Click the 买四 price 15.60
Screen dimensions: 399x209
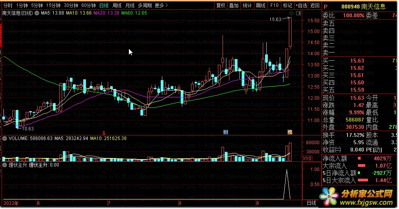point(357,82)
